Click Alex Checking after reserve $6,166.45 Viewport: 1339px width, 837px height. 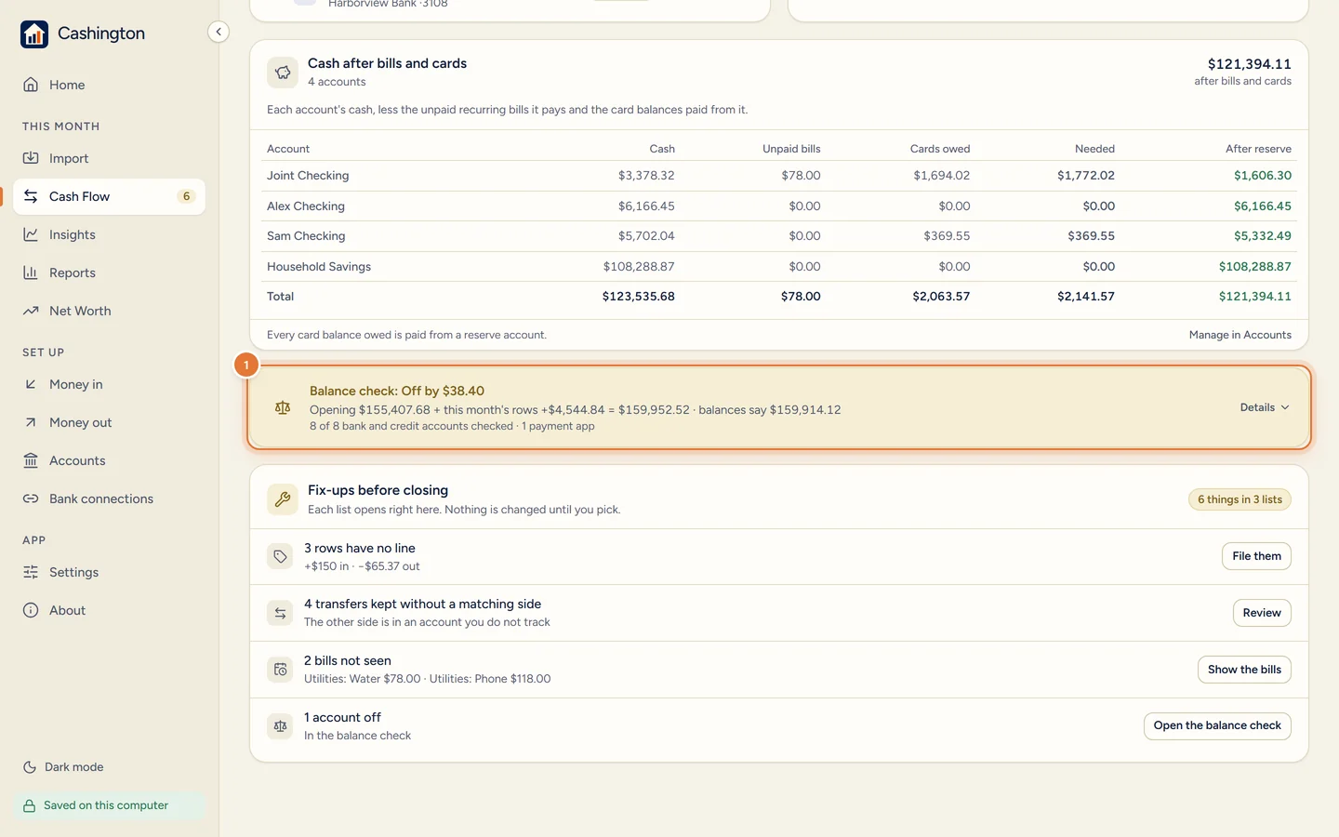(1263, 206)
